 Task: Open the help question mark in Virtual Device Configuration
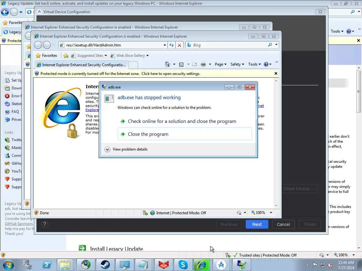tap(45, 224)
